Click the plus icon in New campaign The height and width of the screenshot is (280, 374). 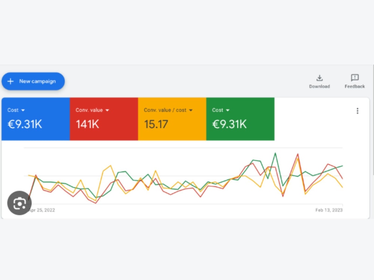tap(10, 81)
